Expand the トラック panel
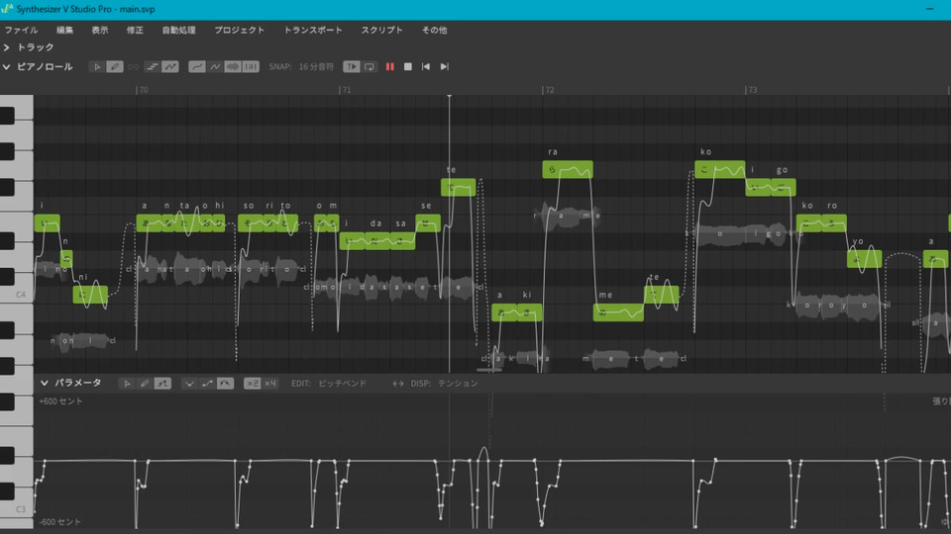The width and height of the screenshot is (951, 534). [7, 47]
